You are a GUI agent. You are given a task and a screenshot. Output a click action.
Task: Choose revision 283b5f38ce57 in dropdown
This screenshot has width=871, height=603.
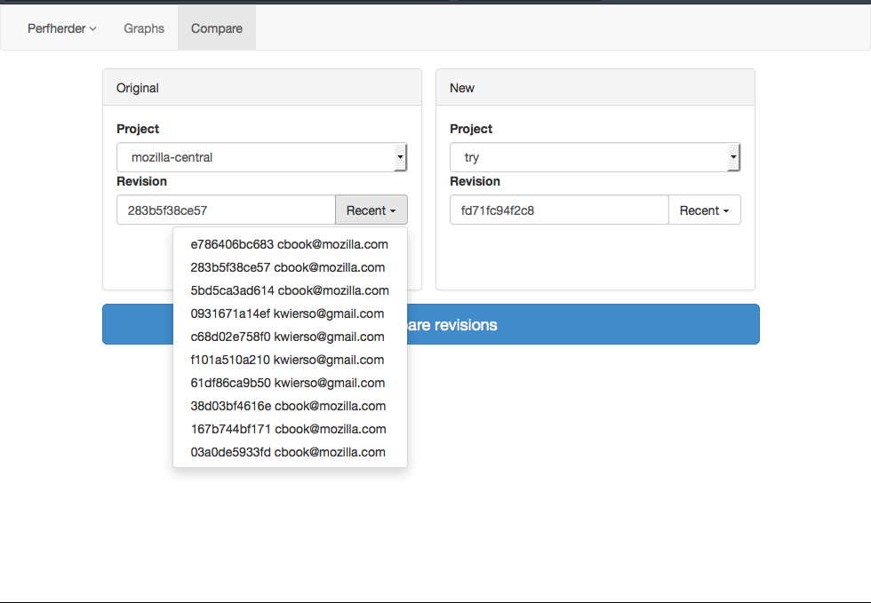[287, 267]
